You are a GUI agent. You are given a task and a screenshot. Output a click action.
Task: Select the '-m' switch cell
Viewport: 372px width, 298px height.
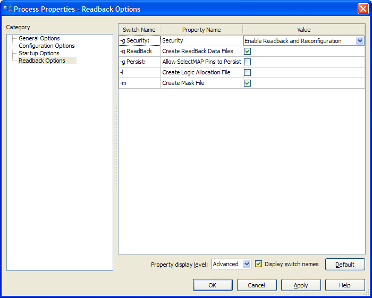[139, 83]
